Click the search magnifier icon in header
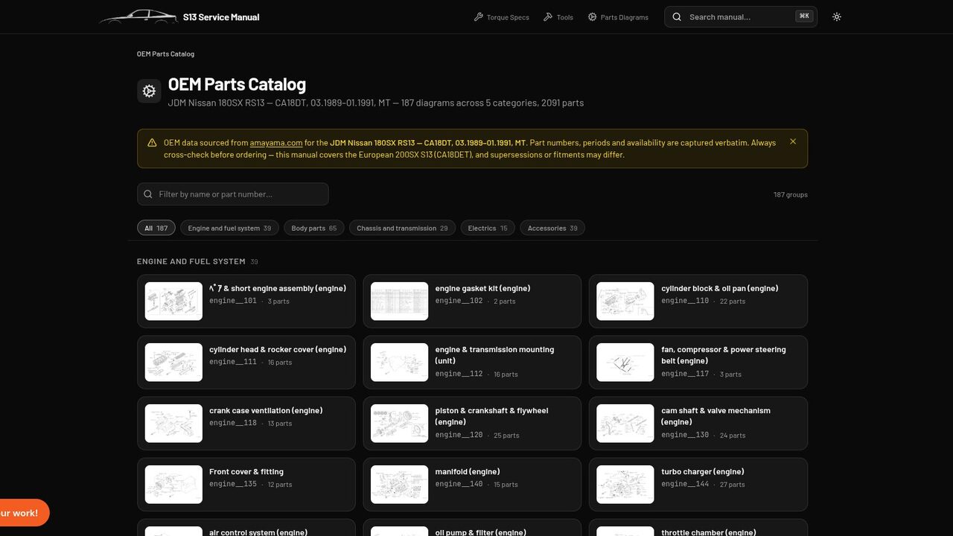Screen dimensions: 953x536 pos(677,17)
